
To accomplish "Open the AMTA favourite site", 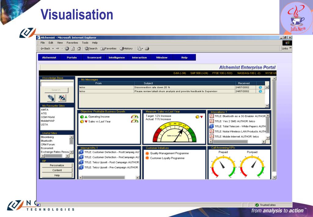I will click(45, 110).
